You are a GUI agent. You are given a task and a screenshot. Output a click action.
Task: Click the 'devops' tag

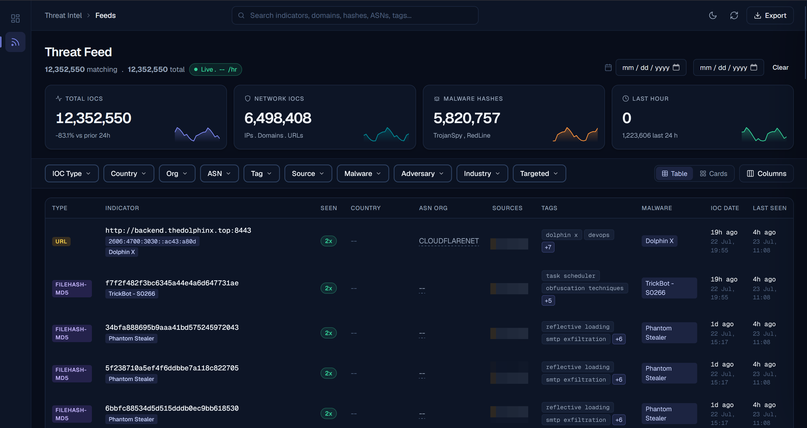point(599,235)
